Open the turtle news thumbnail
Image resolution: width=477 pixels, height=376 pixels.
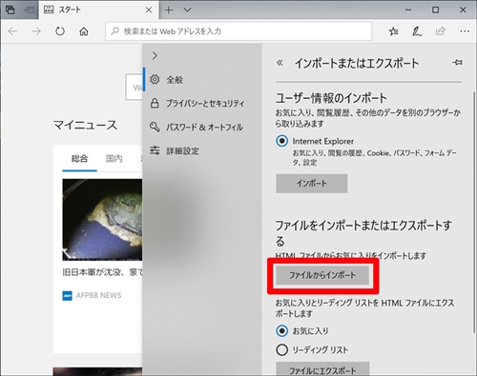click(x=102, y=220)
